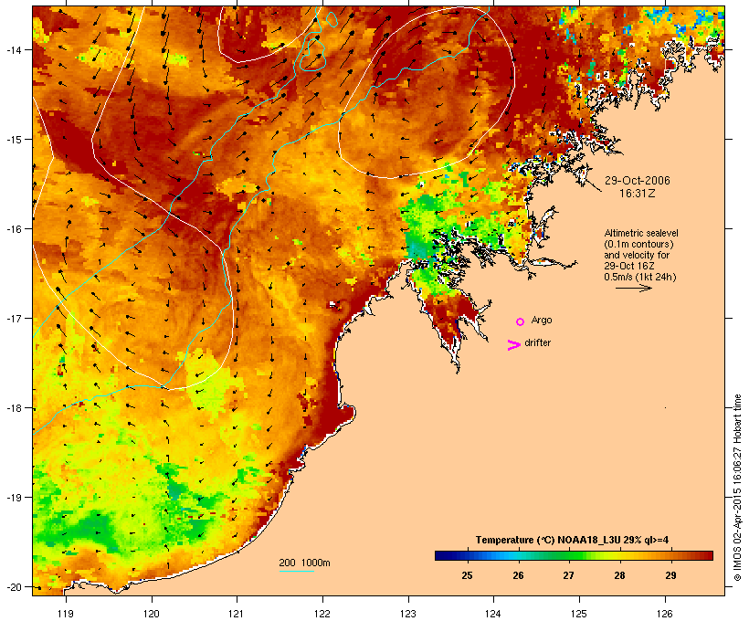Screen dimensions: 749x621
Task: Click longitude axis label 119
Action: tap(66, 614)
